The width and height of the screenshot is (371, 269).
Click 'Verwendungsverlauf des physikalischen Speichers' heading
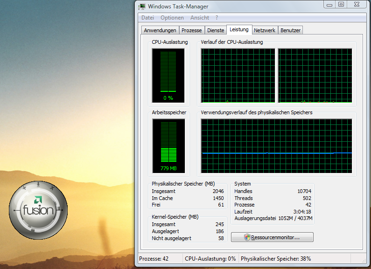[257, 112]
